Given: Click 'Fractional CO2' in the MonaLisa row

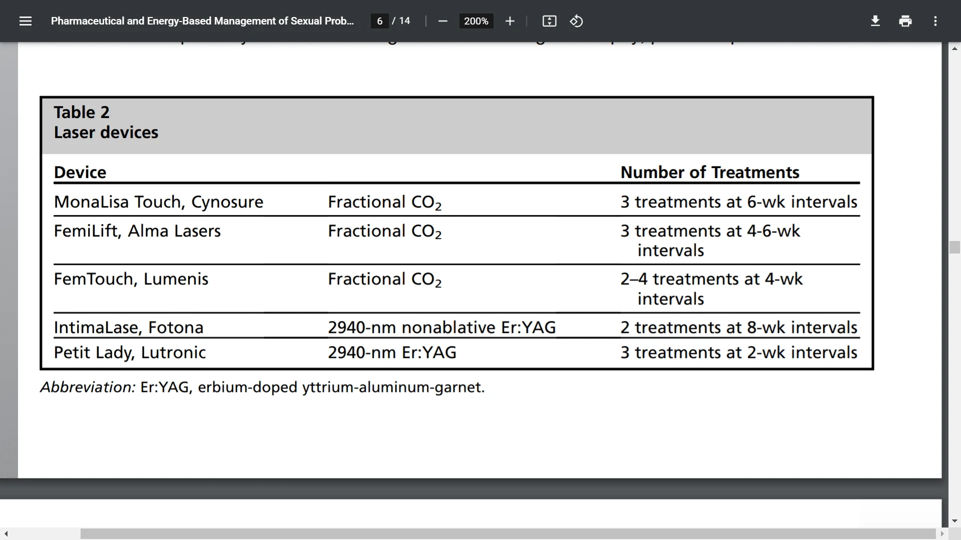Looking at the screenshot, I should 385,202.
